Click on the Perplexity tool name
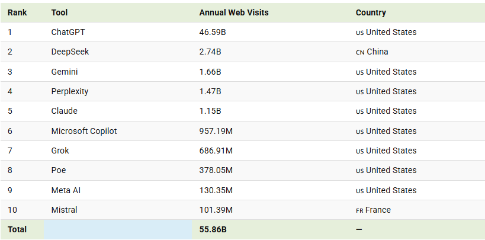485x240 pixels. [70, 91]
